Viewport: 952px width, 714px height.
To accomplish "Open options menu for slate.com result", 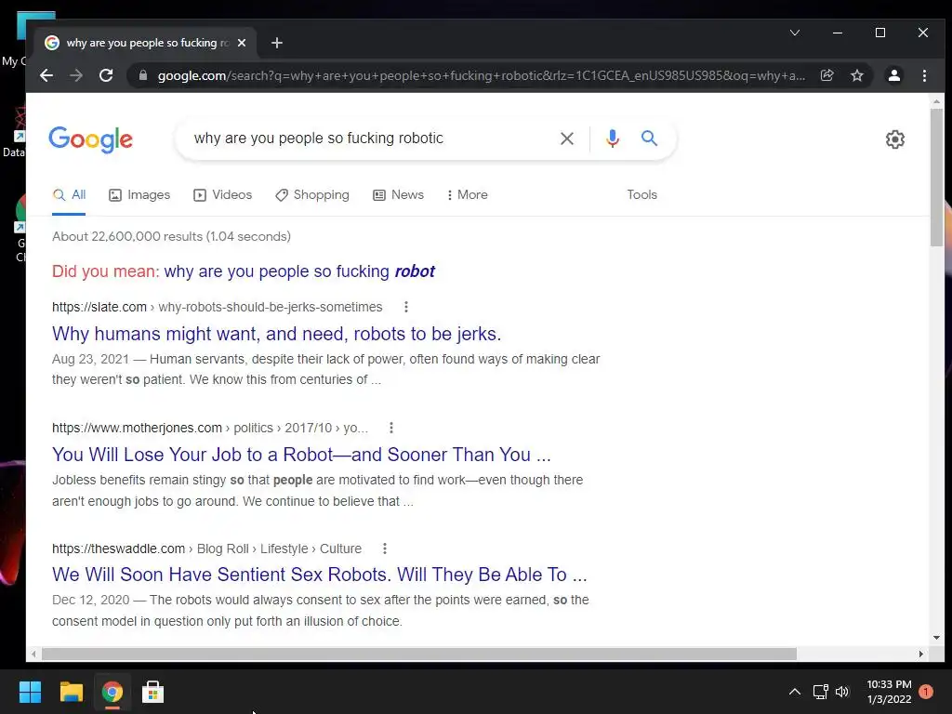I will [406, 307].
